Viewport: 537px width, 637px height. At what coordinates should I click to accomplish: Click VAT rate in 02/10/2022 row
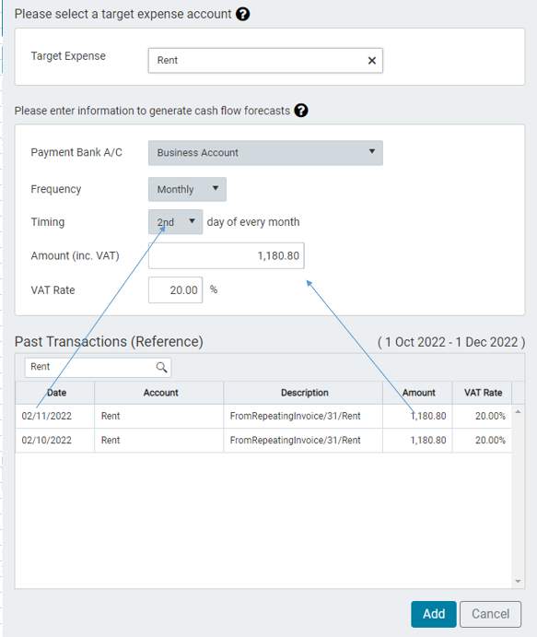pyautogui.click(x=483, y=441)
